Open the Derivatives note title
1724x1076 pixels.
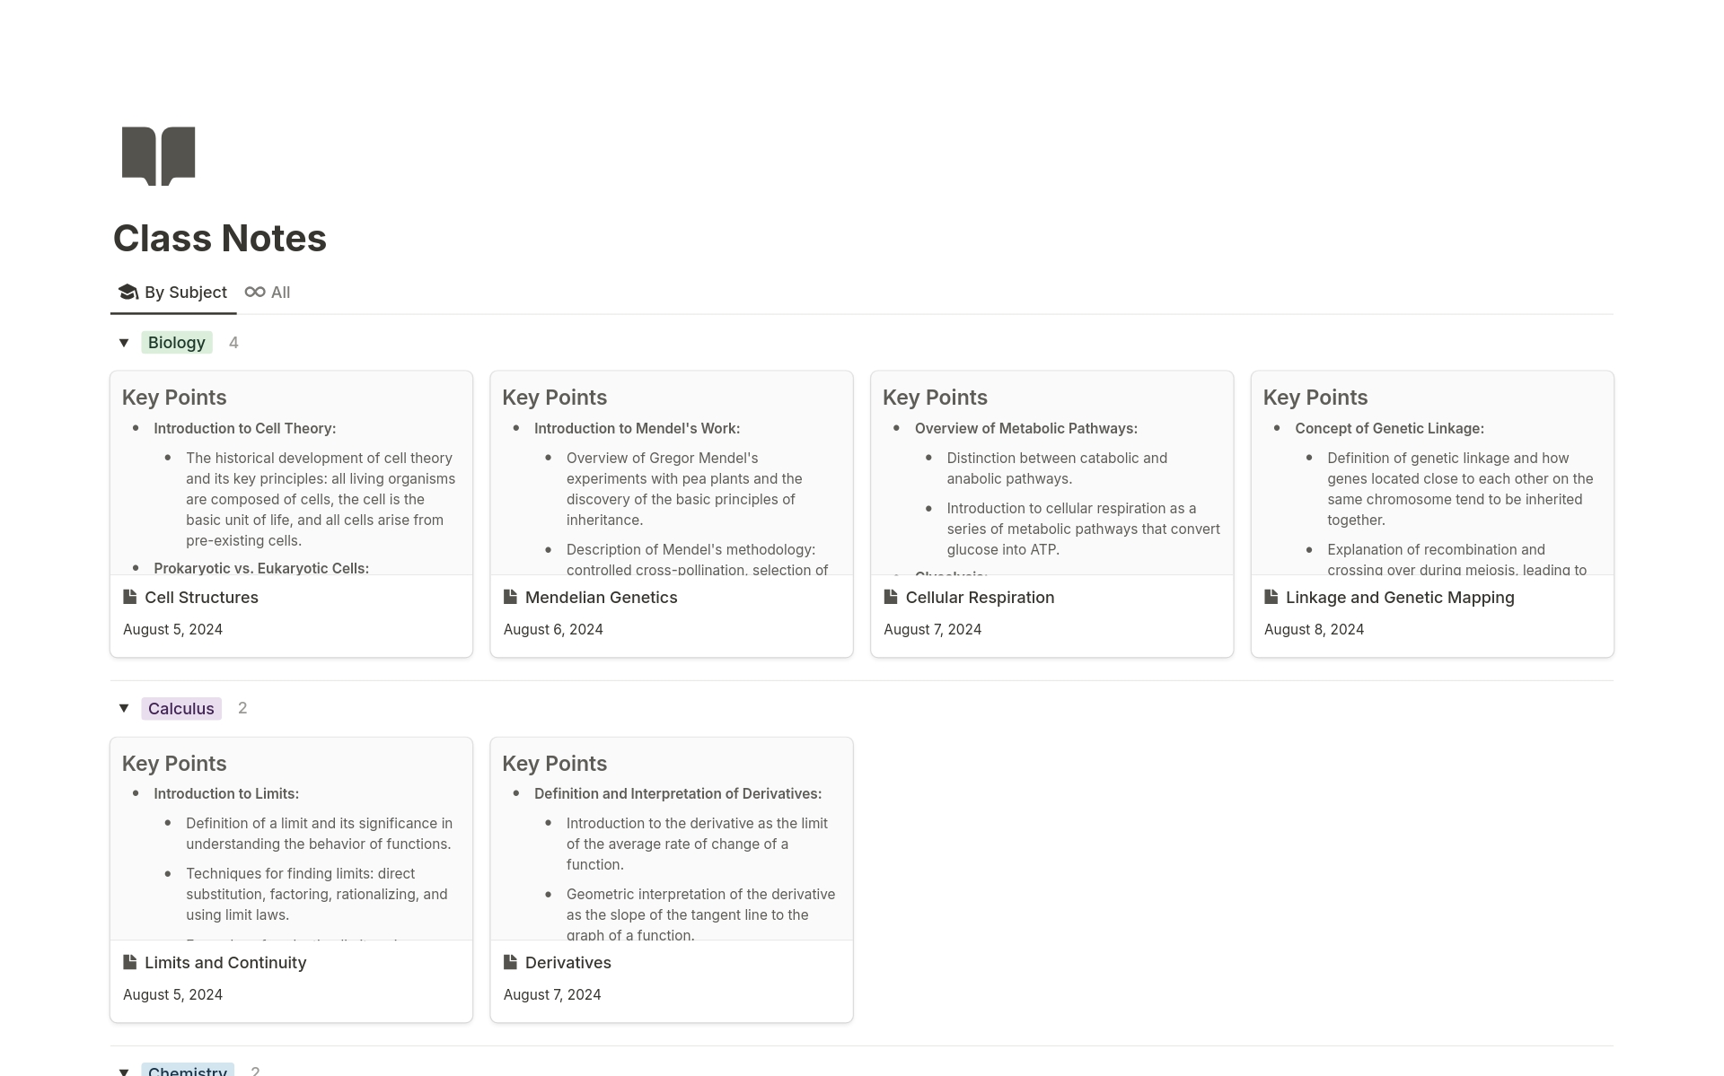tap(567, 963)
